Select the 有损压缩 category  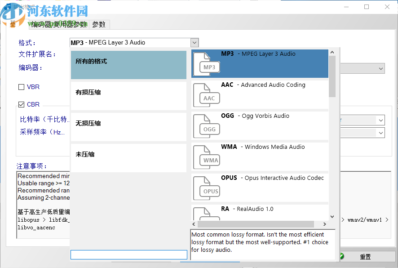click(x=128, y=94)
